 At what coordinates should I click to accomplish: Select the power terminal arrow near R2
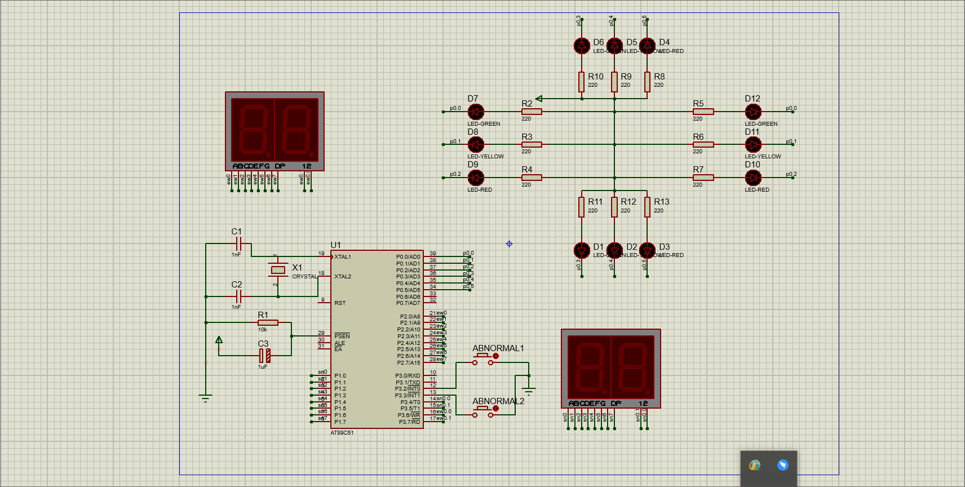pyautogui.click(x=539, y=99)
